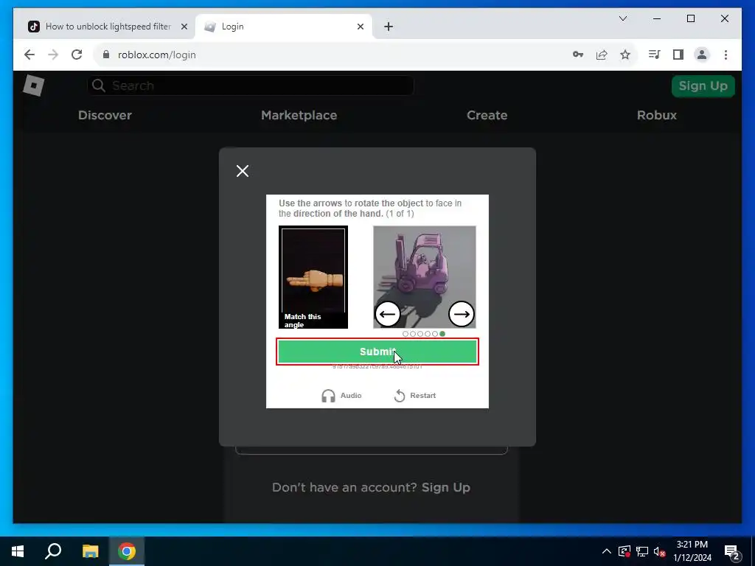Viewport: 755px width, 566px height.
Task: Select first rotation position dot
Action: tap(406, 334)
